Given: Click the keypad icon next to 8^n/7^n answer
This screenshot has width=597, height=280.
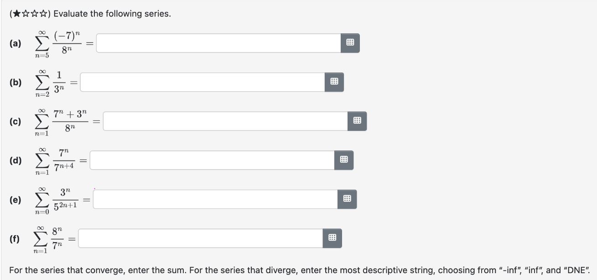Looking at the screenshot, I should [332, 237].
